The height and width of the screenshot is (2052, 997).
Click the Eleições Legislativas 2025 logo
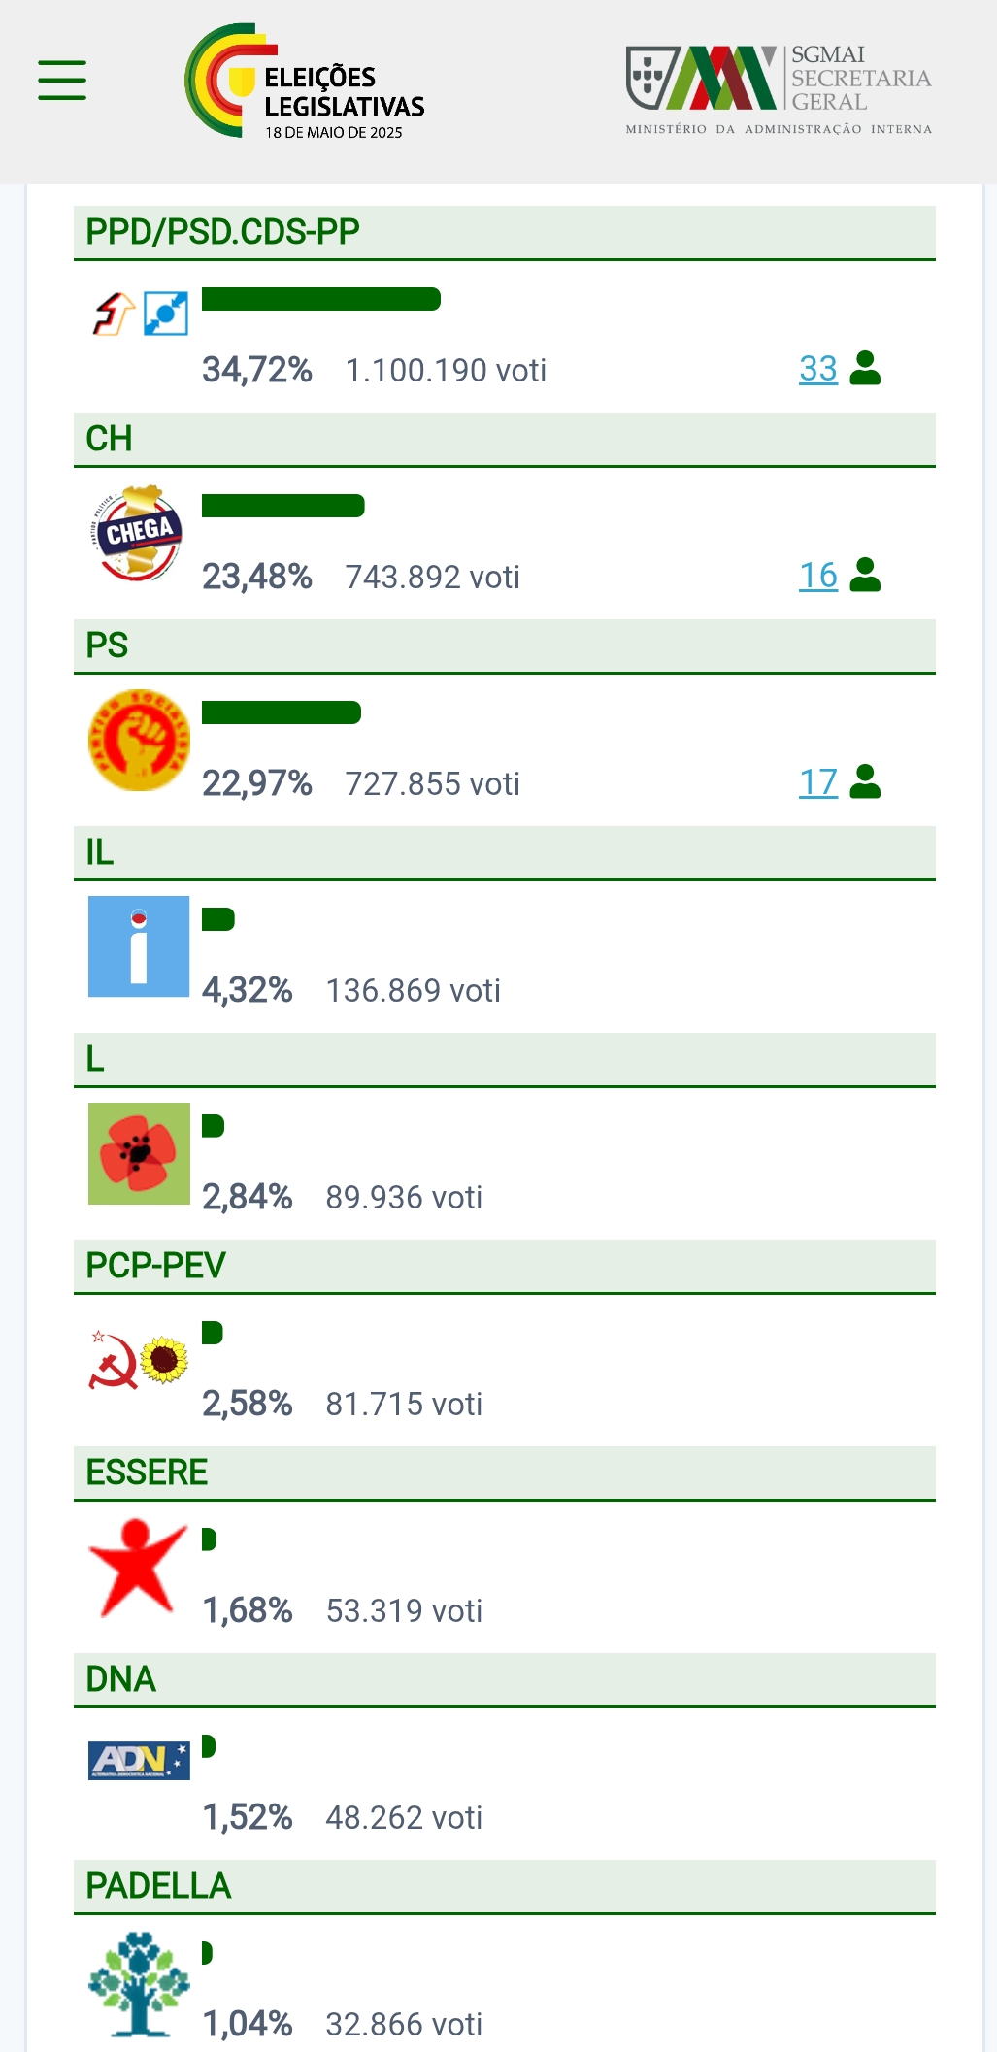tap(305, 82)
